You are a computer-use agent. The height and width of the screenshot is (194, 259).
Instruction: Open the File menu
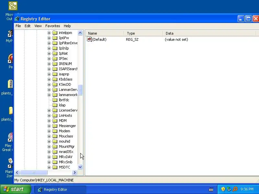click(18, 26)
